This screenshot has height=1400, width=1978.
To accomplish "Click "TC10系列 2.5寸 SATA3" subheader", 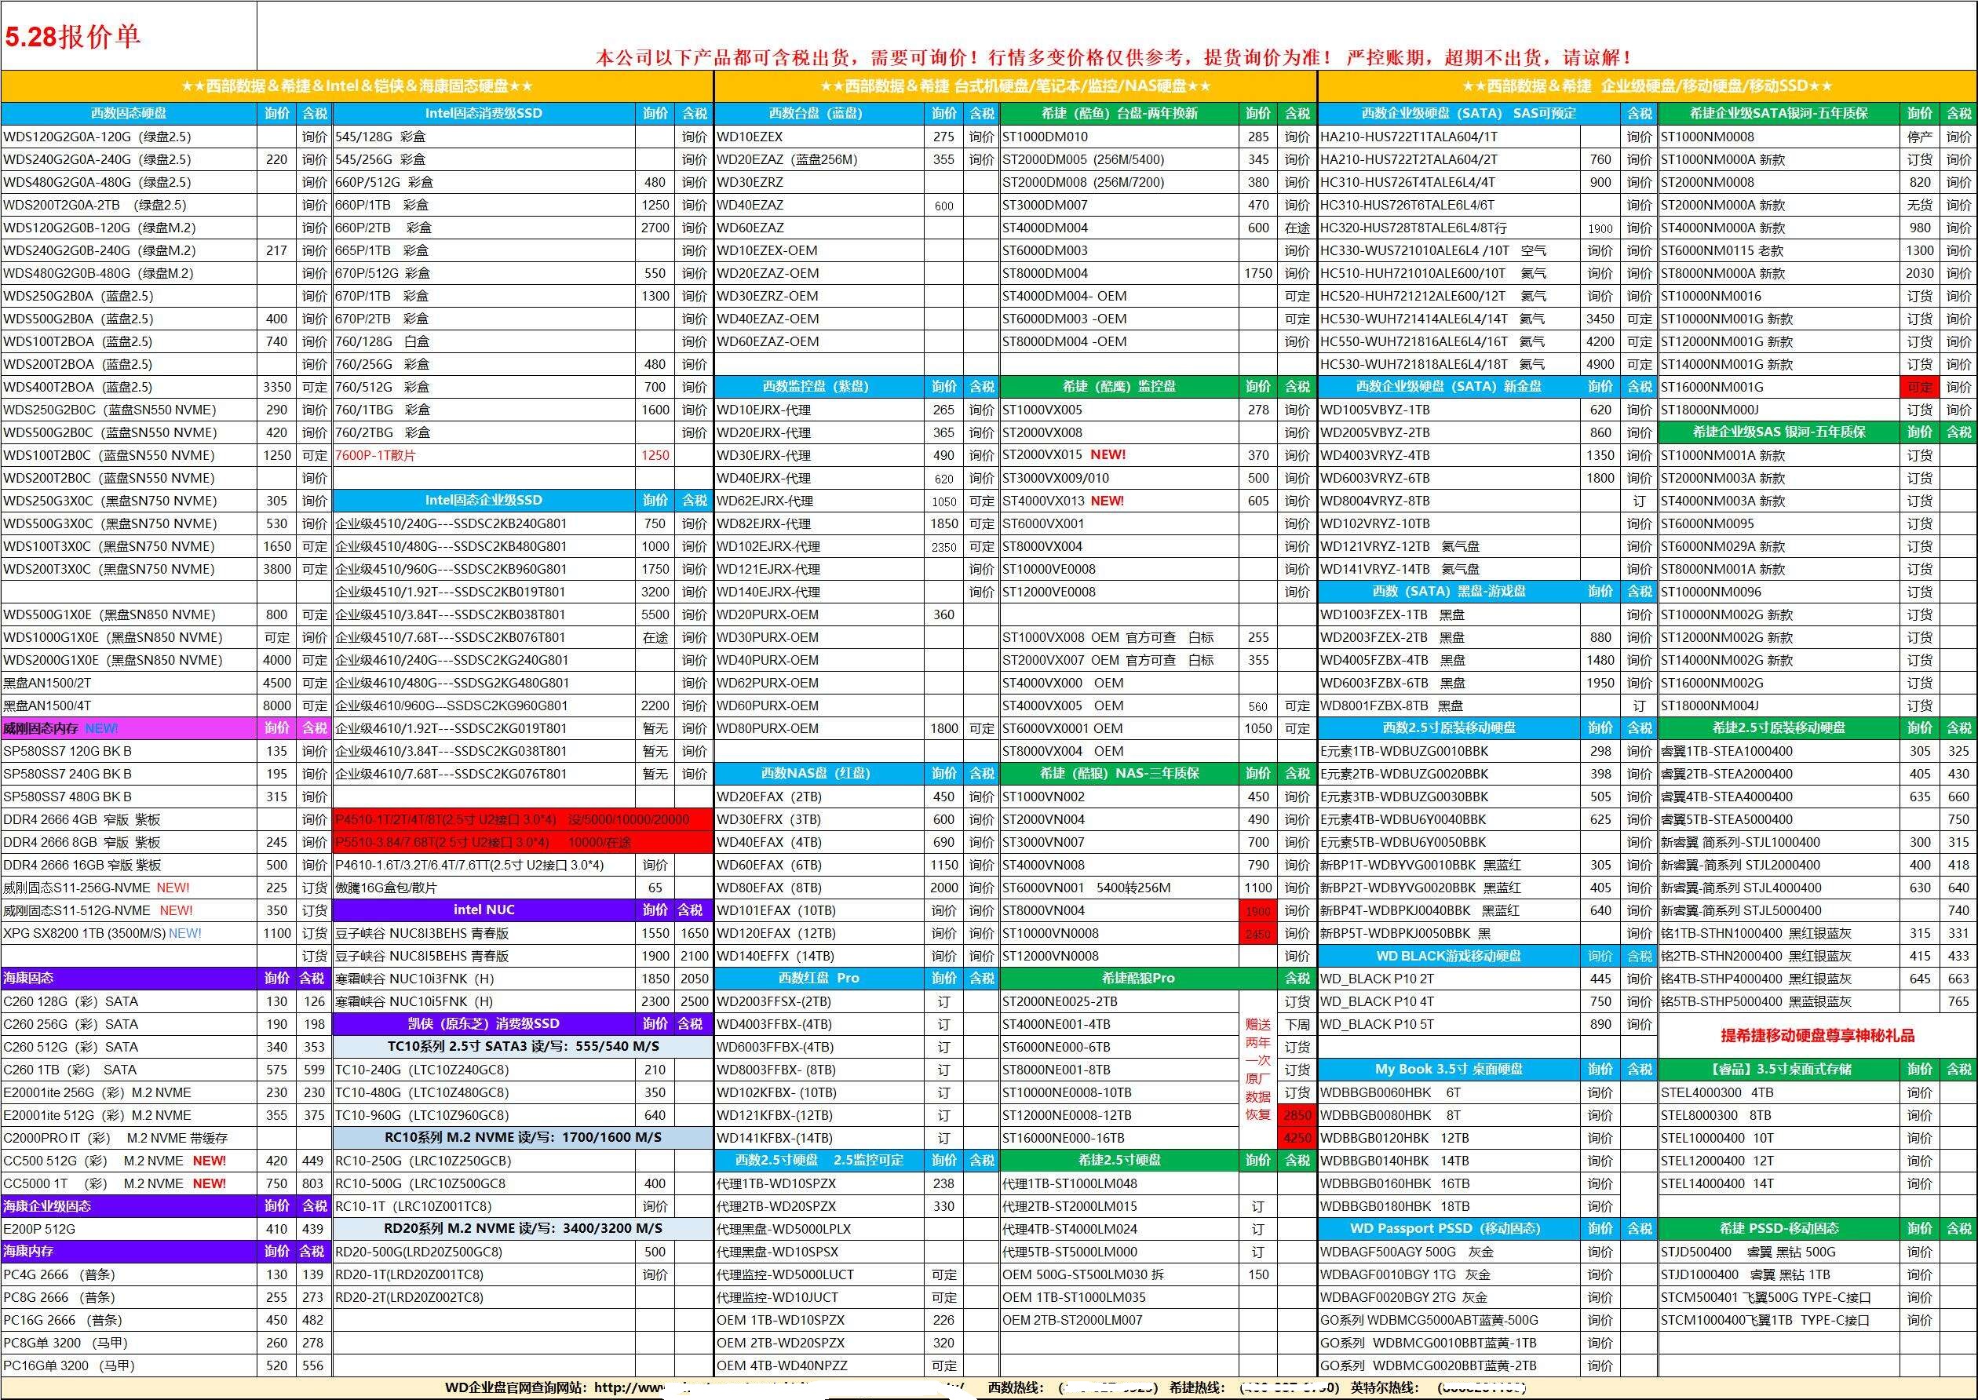I will (x=523, y=1047).
